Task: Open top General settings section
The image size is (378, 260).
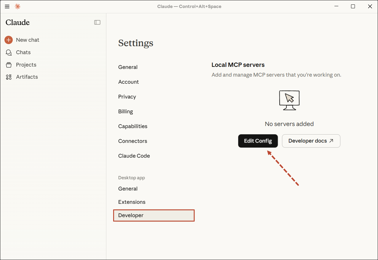Action: pyautogui.click(x=128, y=67)
